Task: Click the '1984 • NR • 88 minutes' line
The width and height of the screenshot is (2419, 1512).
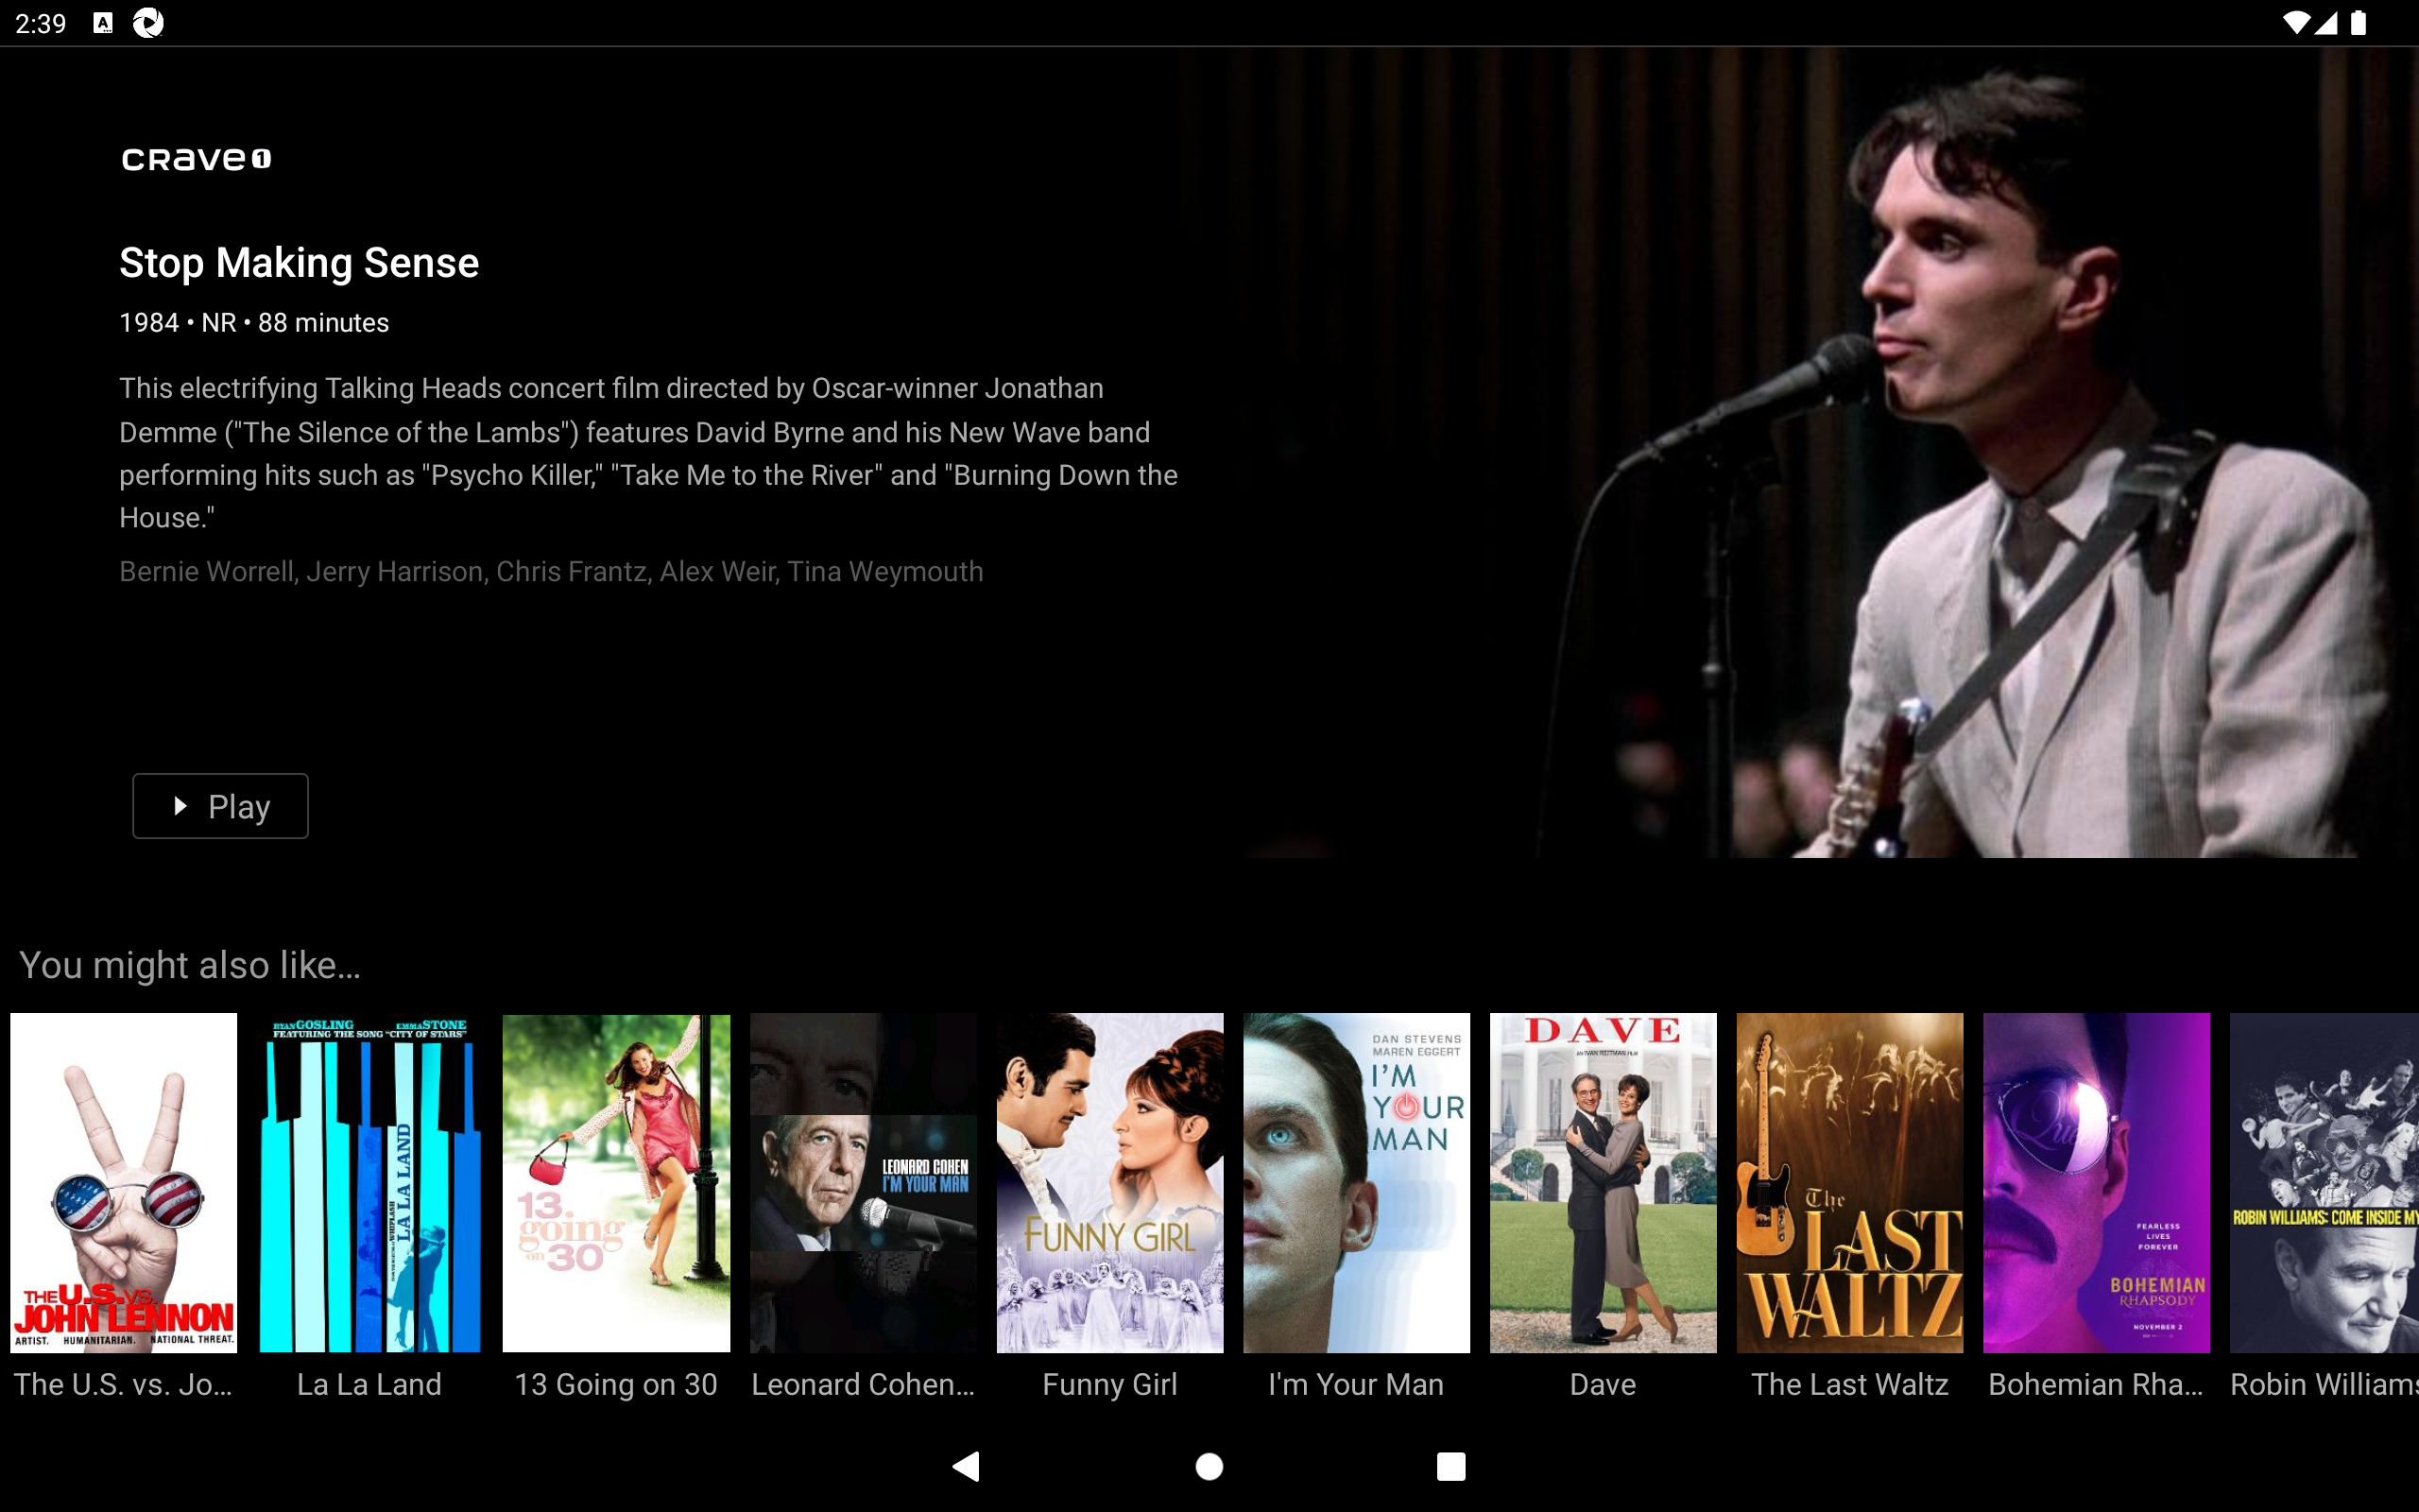Action: point(254,323)
